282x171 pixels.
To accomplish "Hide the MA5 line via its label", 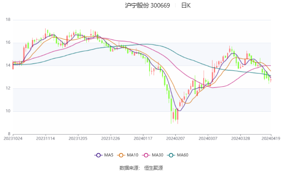I will point(108,155).
